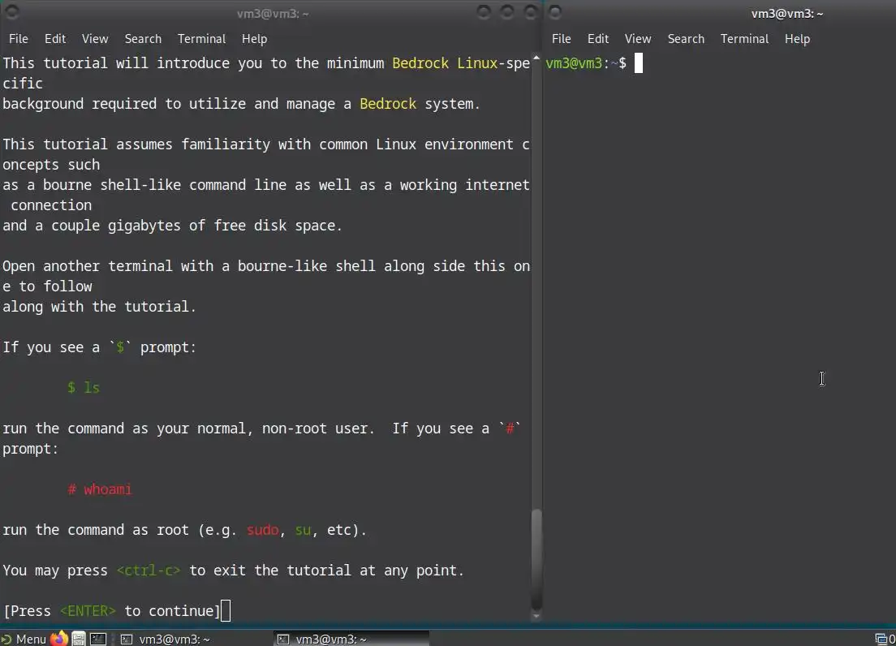This screenshot has height=646, width=896.
Task: Click red '# whoami' example command
Action: click(x=100, y=489)
